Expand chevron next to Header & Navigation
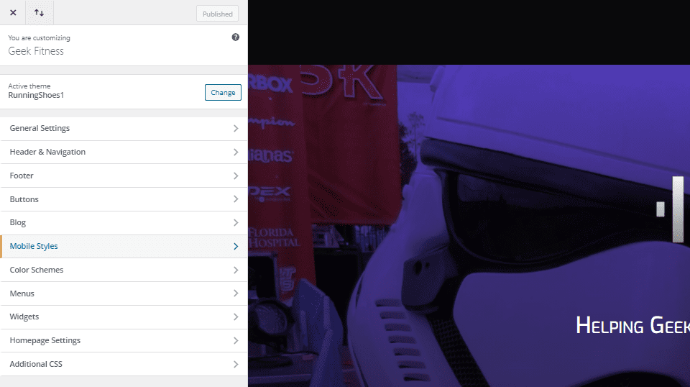Viewport: 690px width, 387px height. pos(236,152)
